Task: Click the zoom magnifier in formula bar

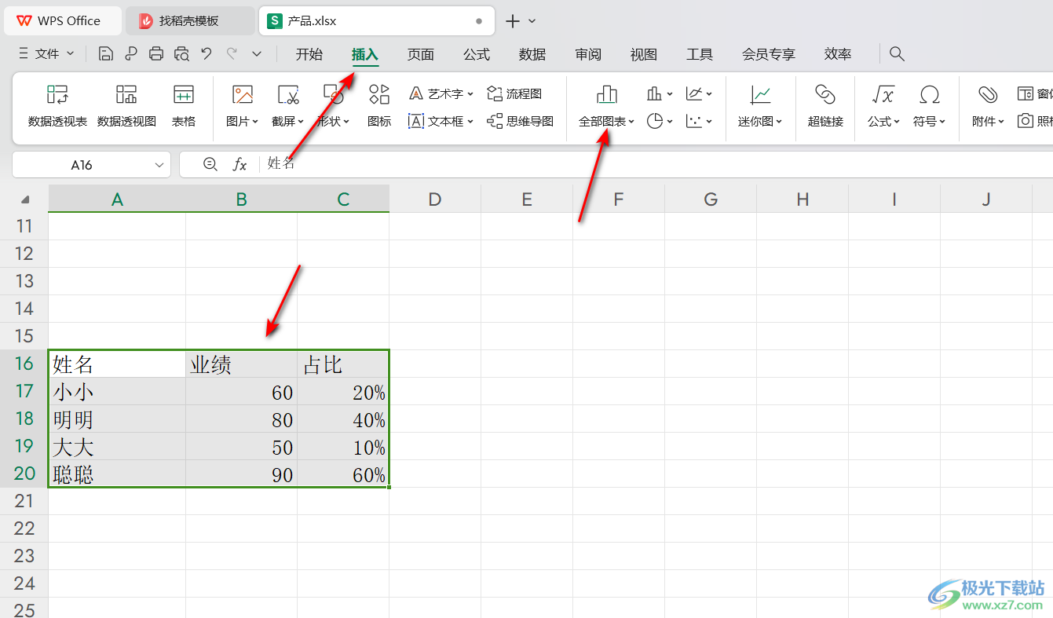Action: coord(210,164)
